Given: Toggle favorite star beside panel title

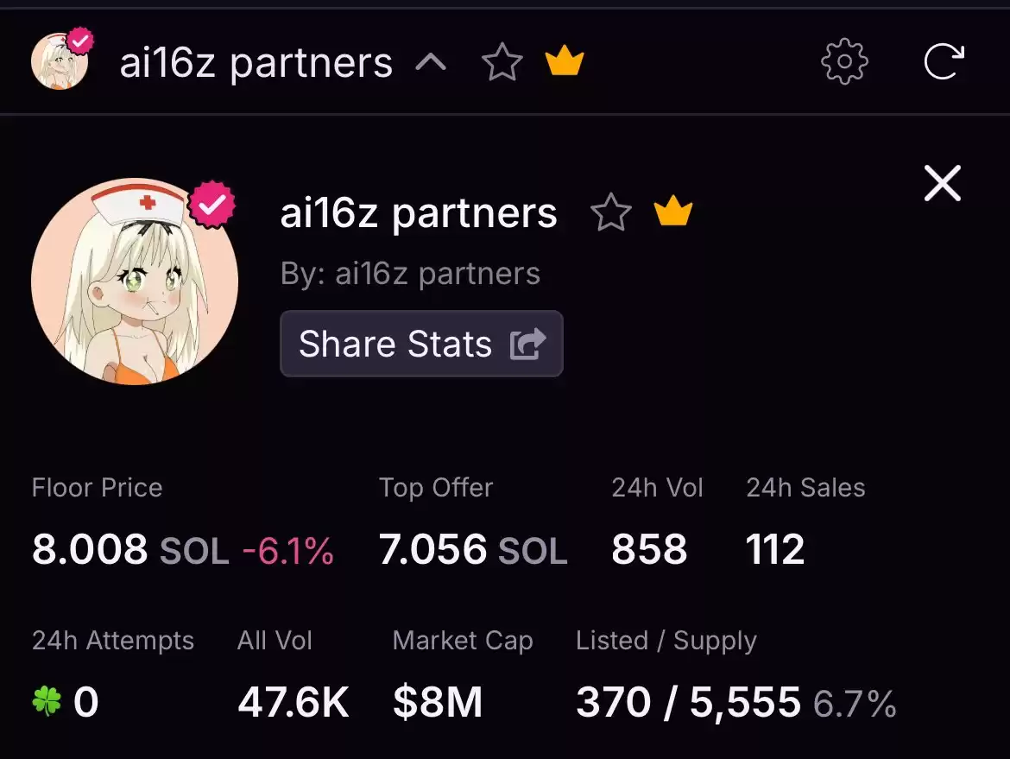Looking at the screenshot, I should click(x=610, y=212).
